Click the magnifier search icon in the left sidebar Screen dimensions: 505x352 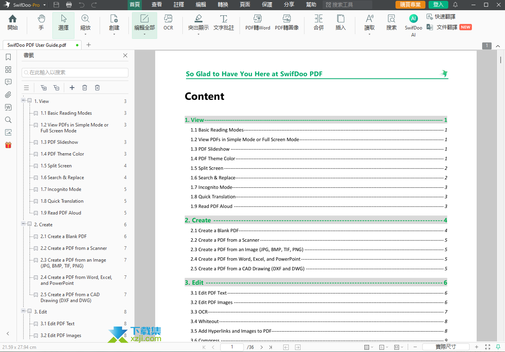pyautogui.click(x=8, y=120)
